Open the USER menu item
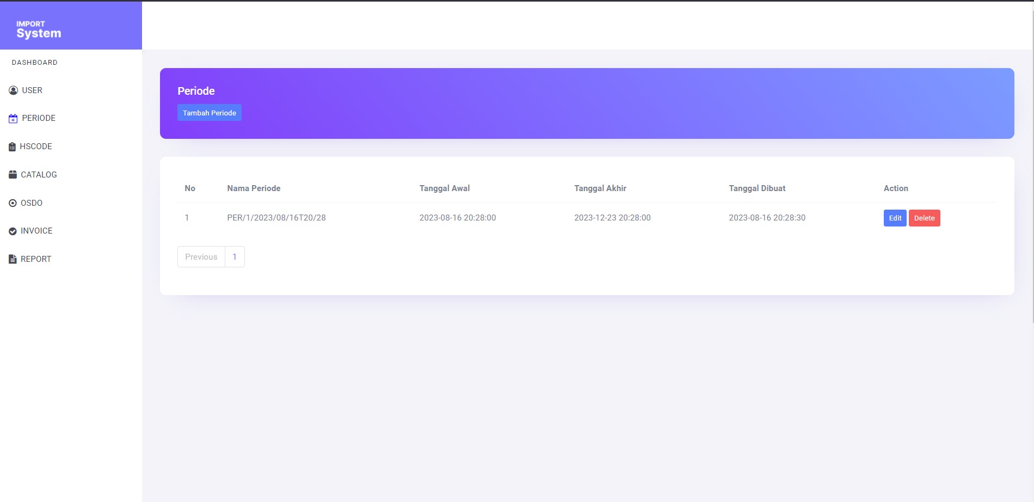The width and height of the screenshot is (1034, 502). (x=32, y=90)
